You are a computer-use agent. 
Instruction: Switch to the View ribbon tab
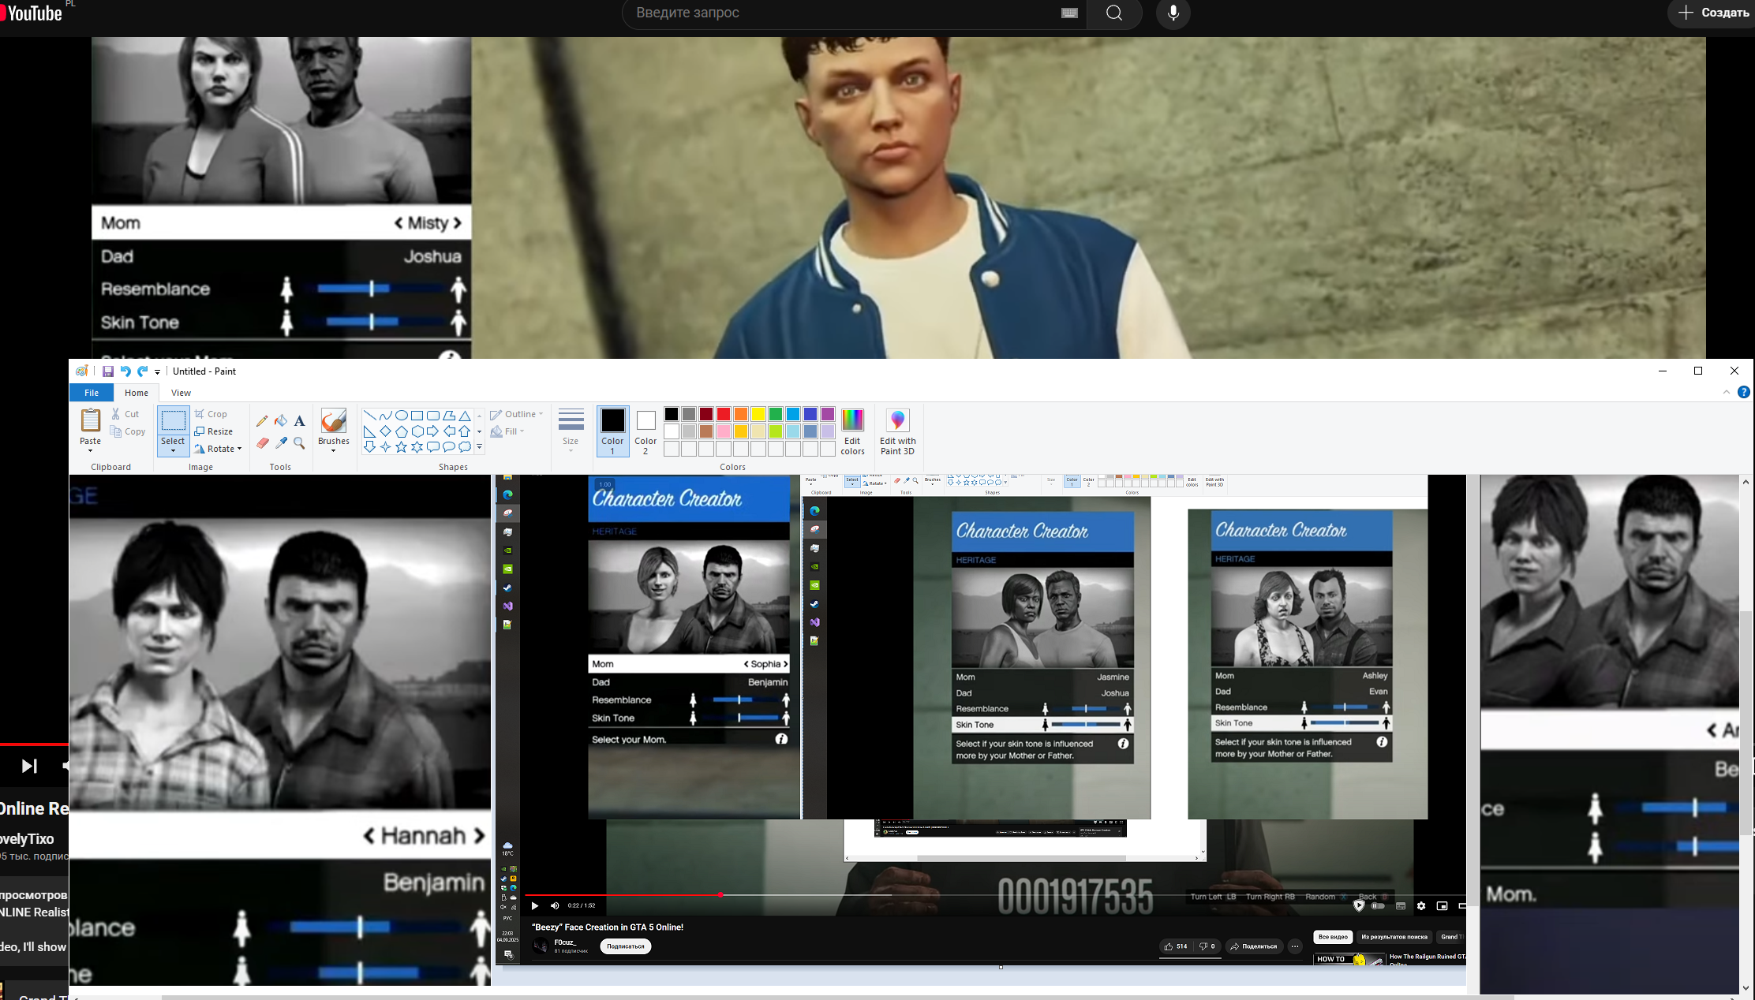pyautogui.click(x=181, y=393)
